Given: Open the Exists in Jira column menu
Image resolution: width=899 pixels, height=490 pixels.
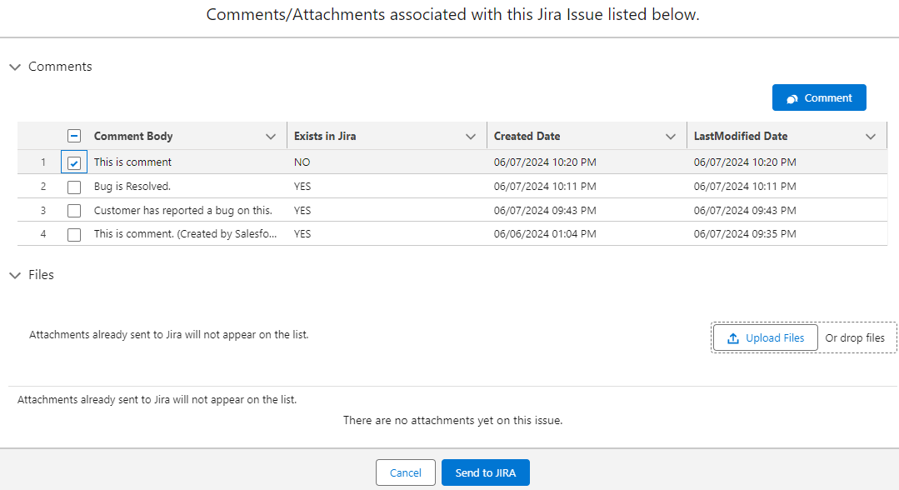Looking at the screenshot, I should 471,137.
